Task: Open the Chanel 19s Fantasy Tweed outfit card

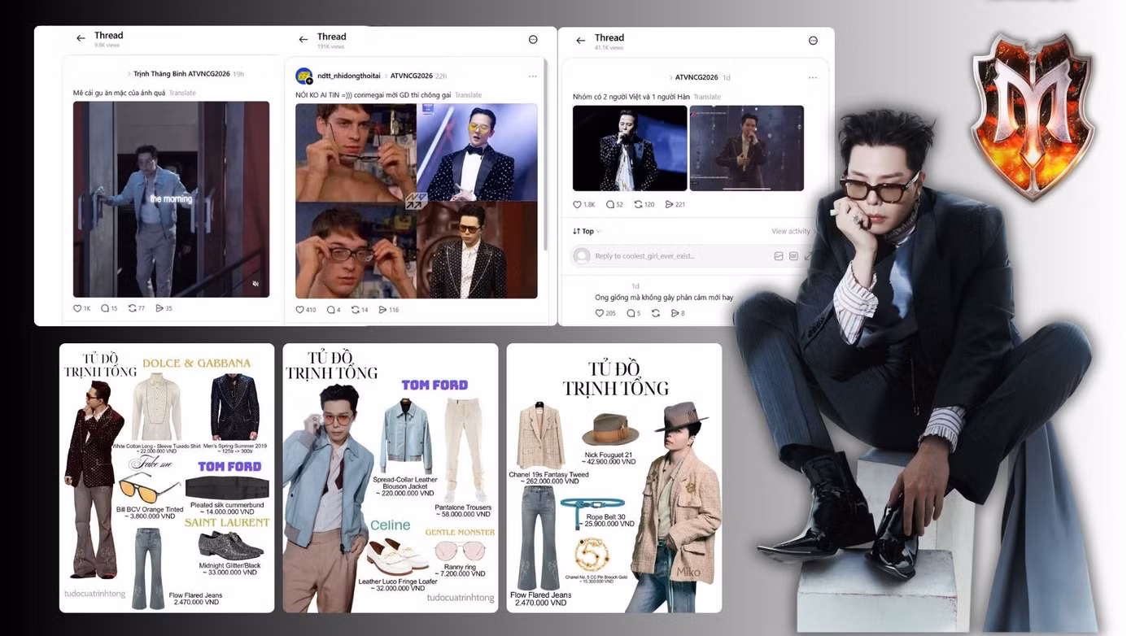Action: click(x=614, y=478)
